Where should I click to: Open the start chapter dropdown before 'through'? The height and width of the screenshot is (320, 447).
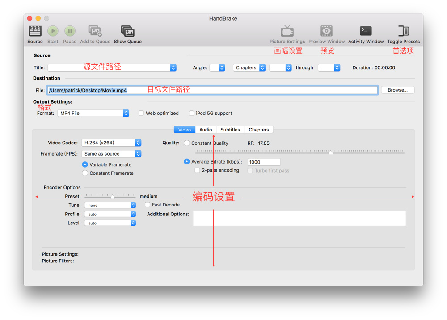pos(281,67)
